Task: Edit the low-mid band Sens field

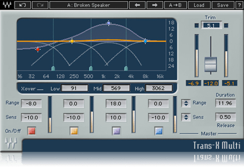Action: coord(74,117)
